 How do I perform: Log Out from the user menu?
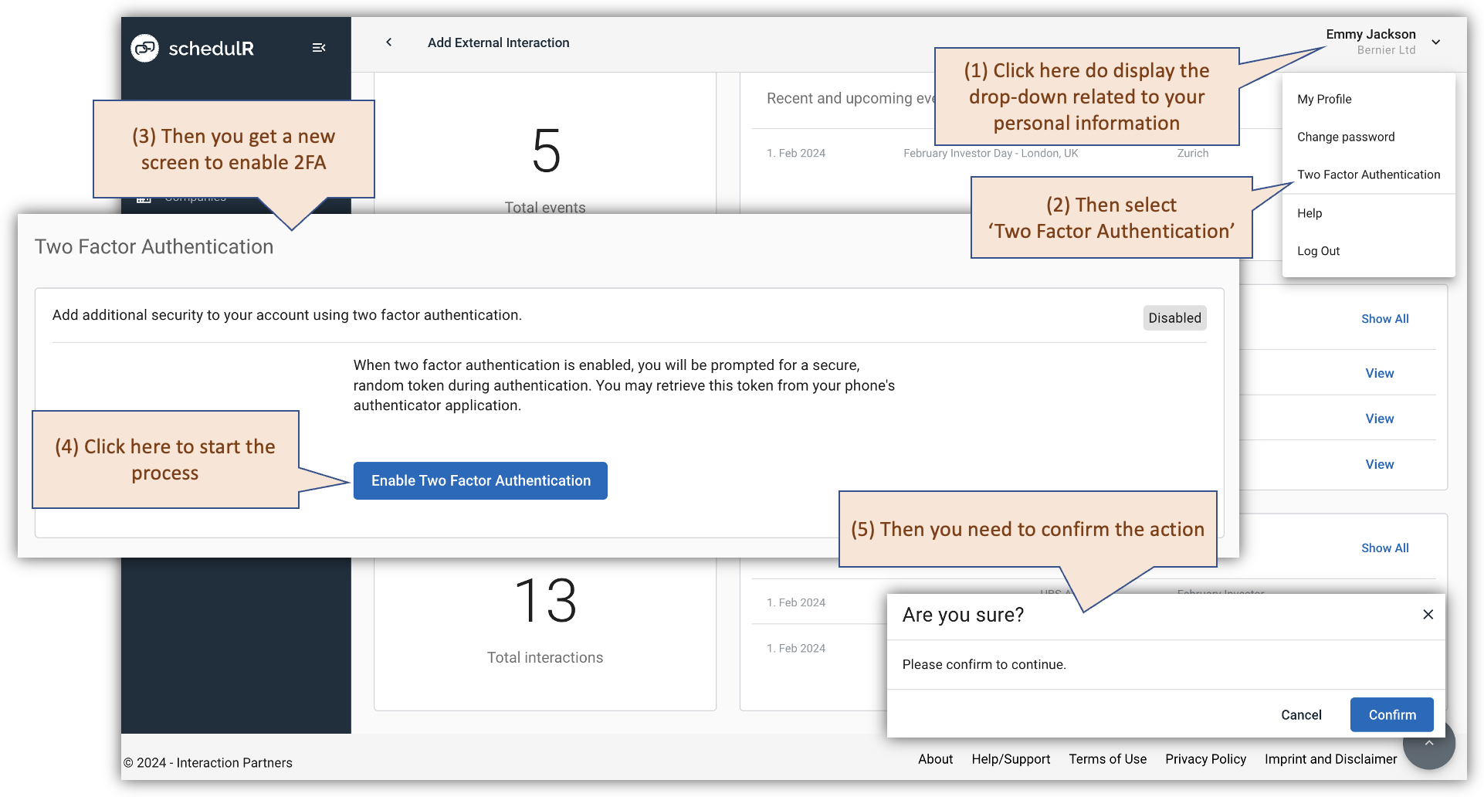(1318, 251)
